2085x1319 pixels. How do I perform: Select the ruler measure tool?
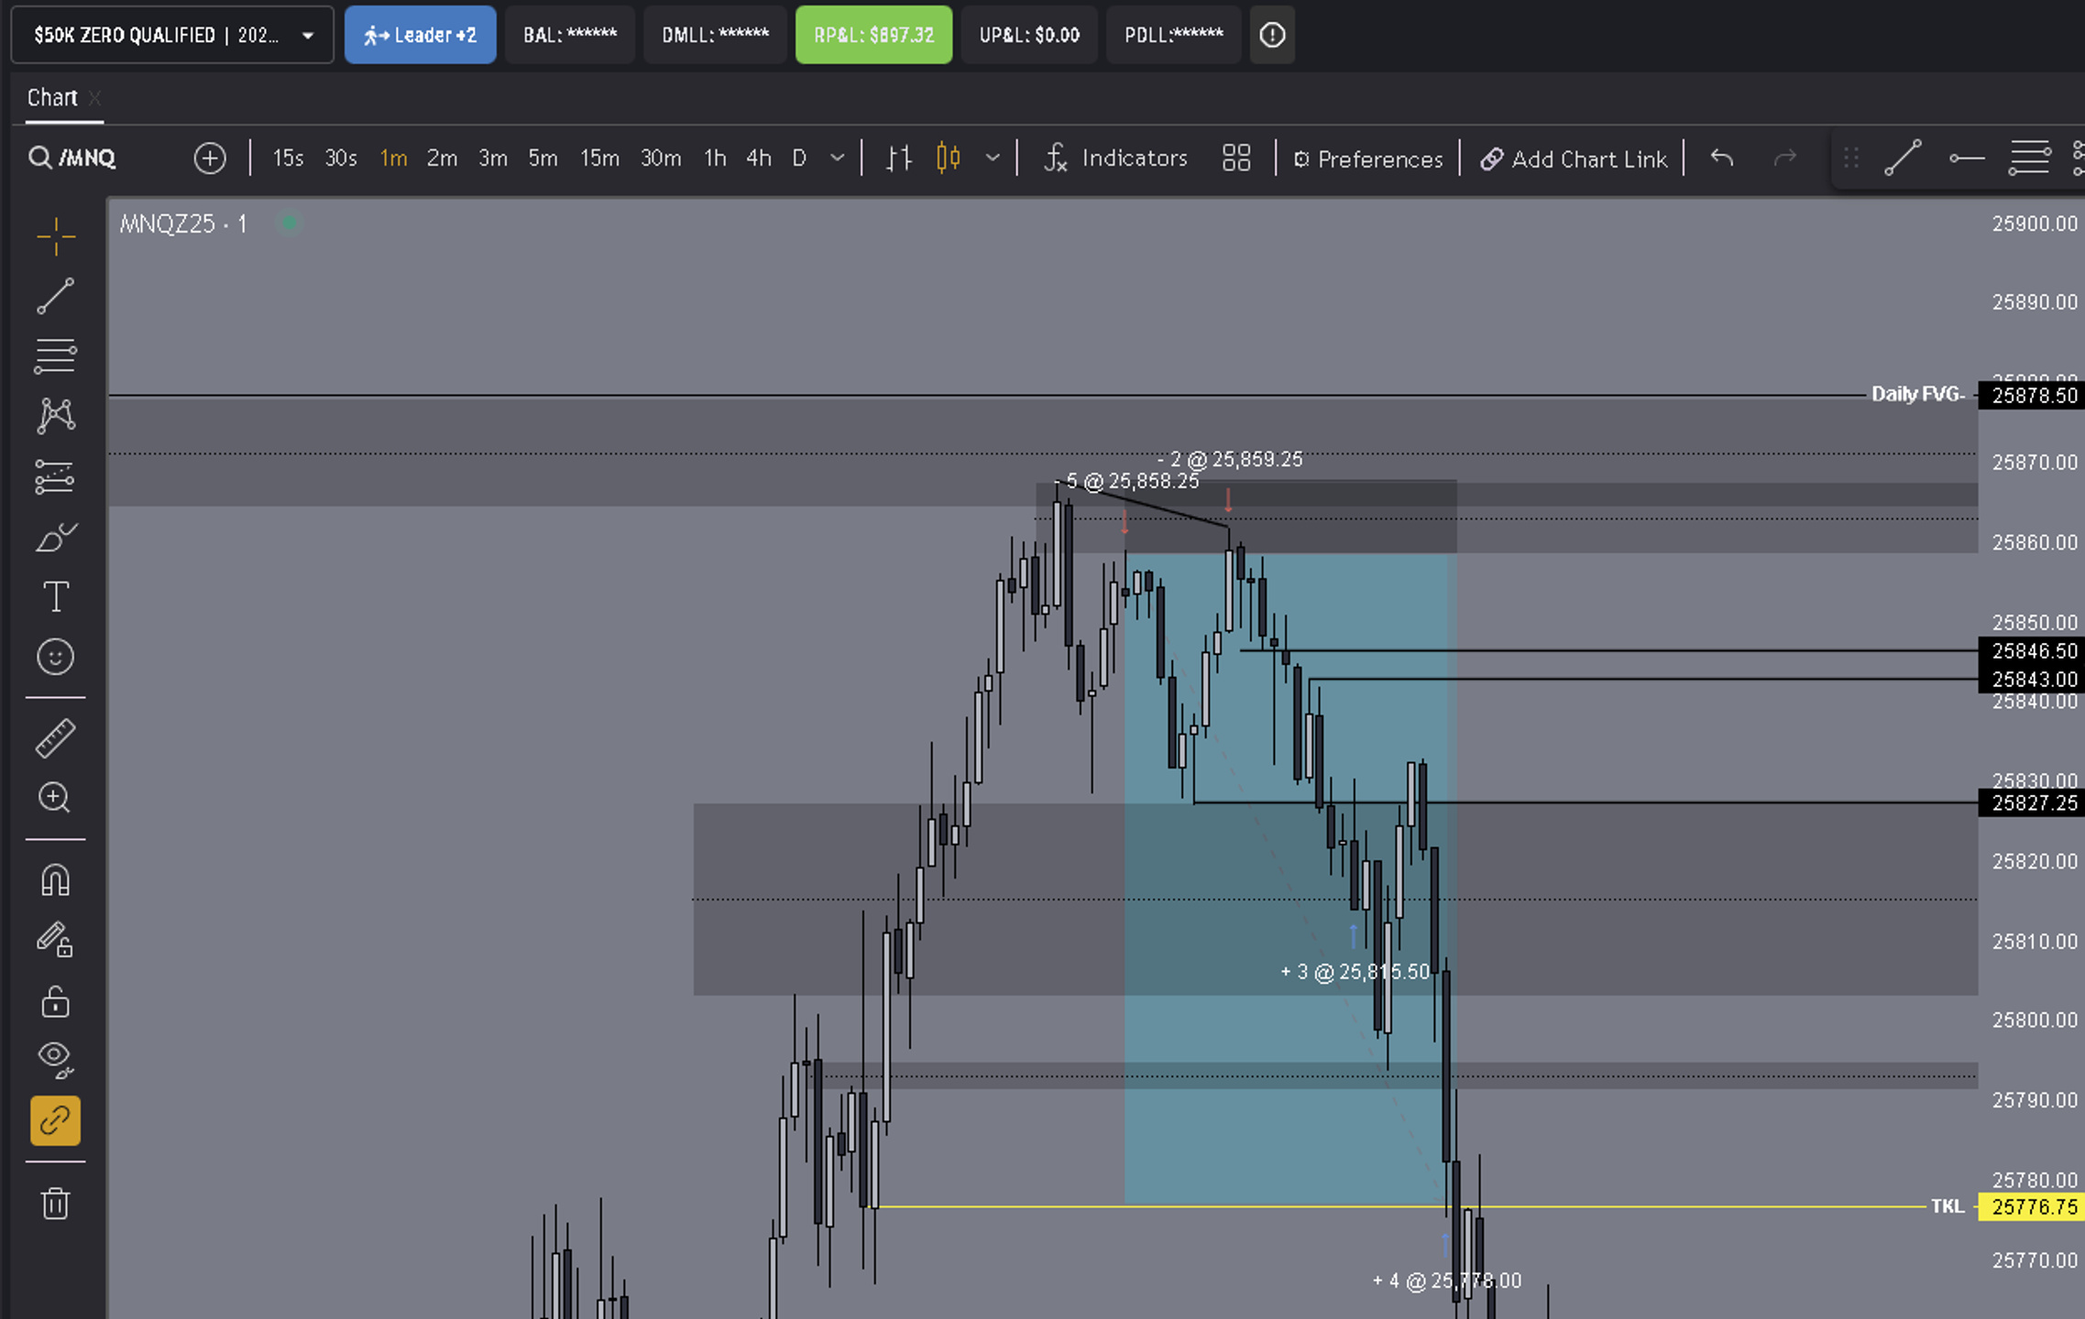coord(56,738)
